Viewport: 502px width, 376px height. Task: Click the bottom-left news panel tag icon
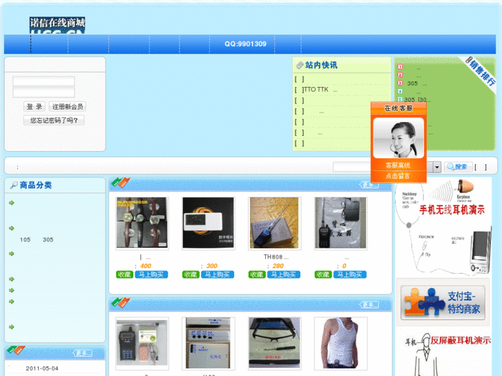(16, 350)
